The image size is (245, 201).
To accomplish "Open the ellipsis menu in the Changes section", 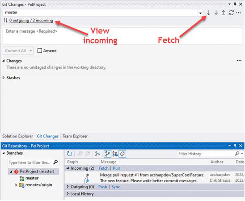I will (x=239, y=61).
